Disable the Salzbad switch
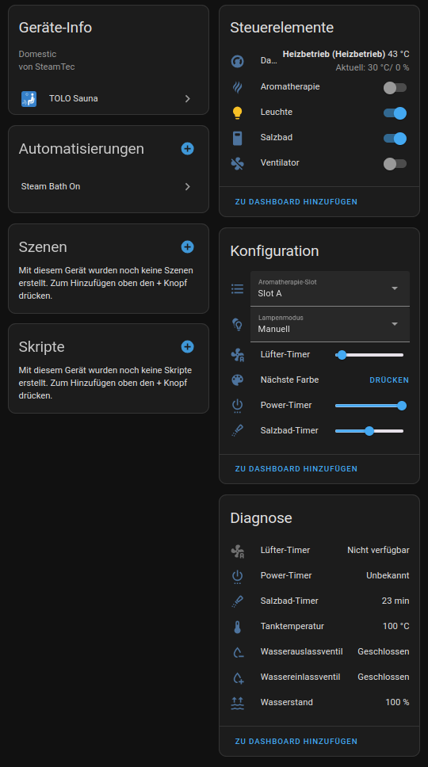The height and width of the screenshot is (767, 428). pos(395,139)
